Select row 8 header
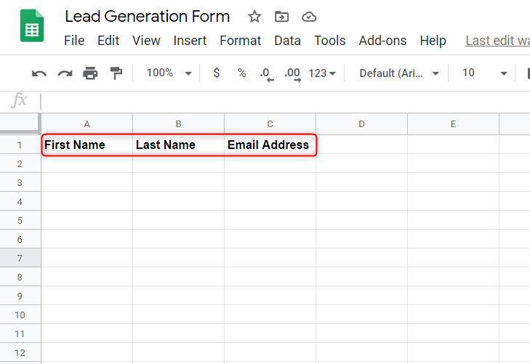Viewport: 530px width, 364px height. [x=20, y=278]
